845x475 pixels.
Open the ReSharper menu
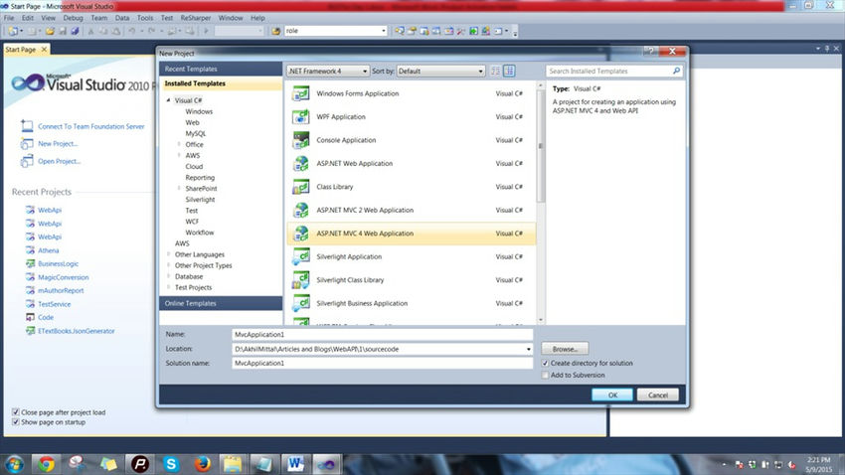[196, 18]
